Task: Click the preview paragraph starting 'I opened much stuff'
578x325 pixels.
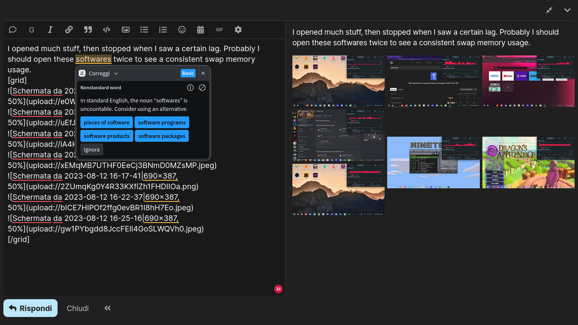Action: point(426,37)
